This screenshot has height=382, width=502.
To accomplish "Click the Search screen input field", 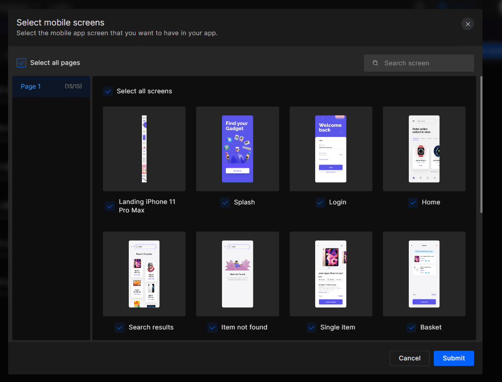I will coord(419,63).
